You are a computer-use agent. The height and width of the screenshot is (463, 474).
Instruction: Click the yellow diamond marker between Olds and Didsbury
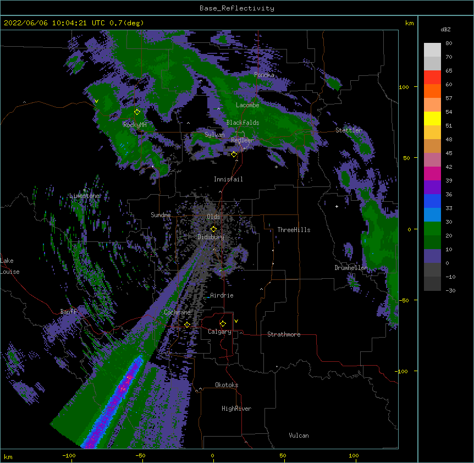point(213,229)
